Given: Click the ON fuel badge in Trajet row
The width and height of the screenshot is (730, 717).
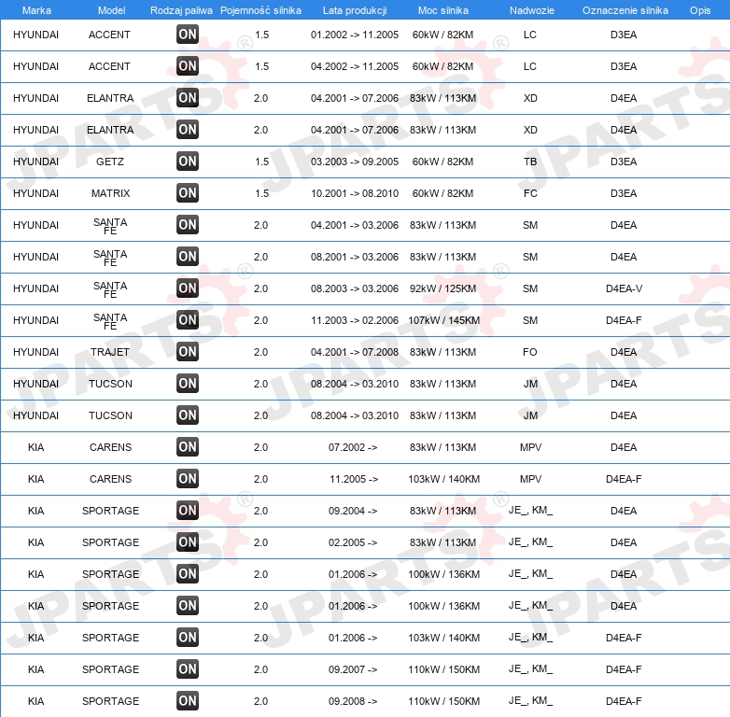Looking at the screenshot, I should click(188, 352).
